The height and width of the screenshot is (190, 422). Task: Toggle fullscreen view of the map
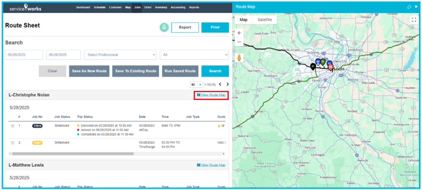(x=414, y=19)
